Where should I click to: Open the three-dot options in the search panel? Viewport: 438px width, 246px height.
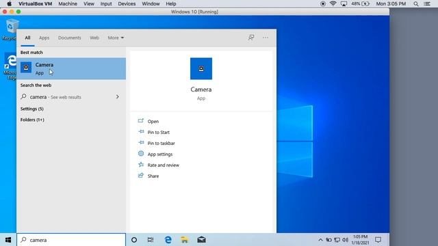pos(266,38)
